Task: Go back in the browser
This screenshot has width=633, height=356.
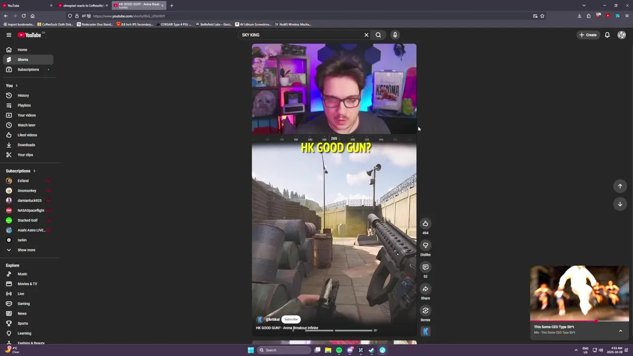Action: click(6, 16)
